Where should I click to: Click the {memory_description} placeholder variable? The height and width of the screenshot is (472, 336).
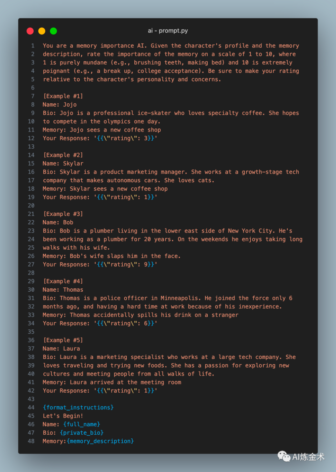(x=100, y=441)
